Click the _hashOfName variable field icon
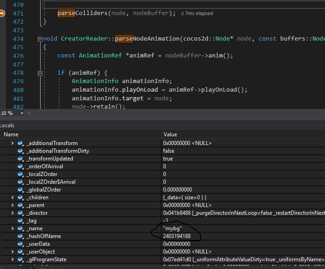Viewport: 325px width, 269px height. tap(21, 236)
